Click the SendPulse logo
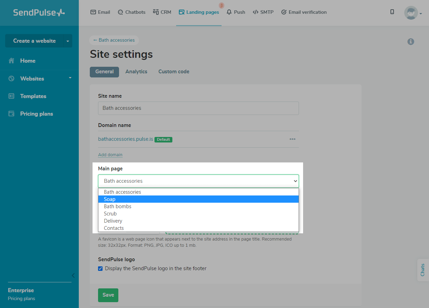 (39, 13)
